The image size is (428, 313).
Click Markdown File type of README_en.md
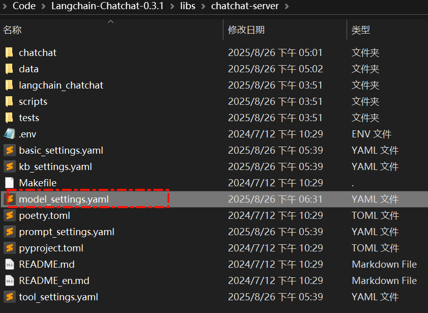pyautogui.click(x=384, y=281)
